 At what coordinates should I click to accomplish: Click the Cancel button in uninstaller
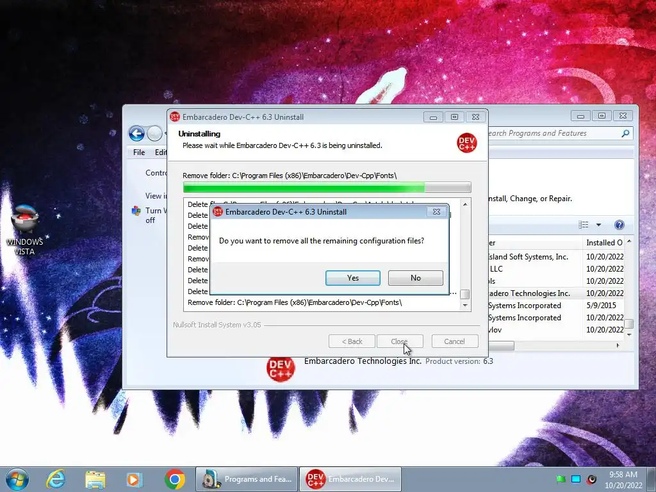click(x=455, y=341)
